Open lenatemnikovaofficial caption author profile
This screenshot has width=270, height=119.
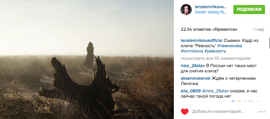[x=202, y=41]
